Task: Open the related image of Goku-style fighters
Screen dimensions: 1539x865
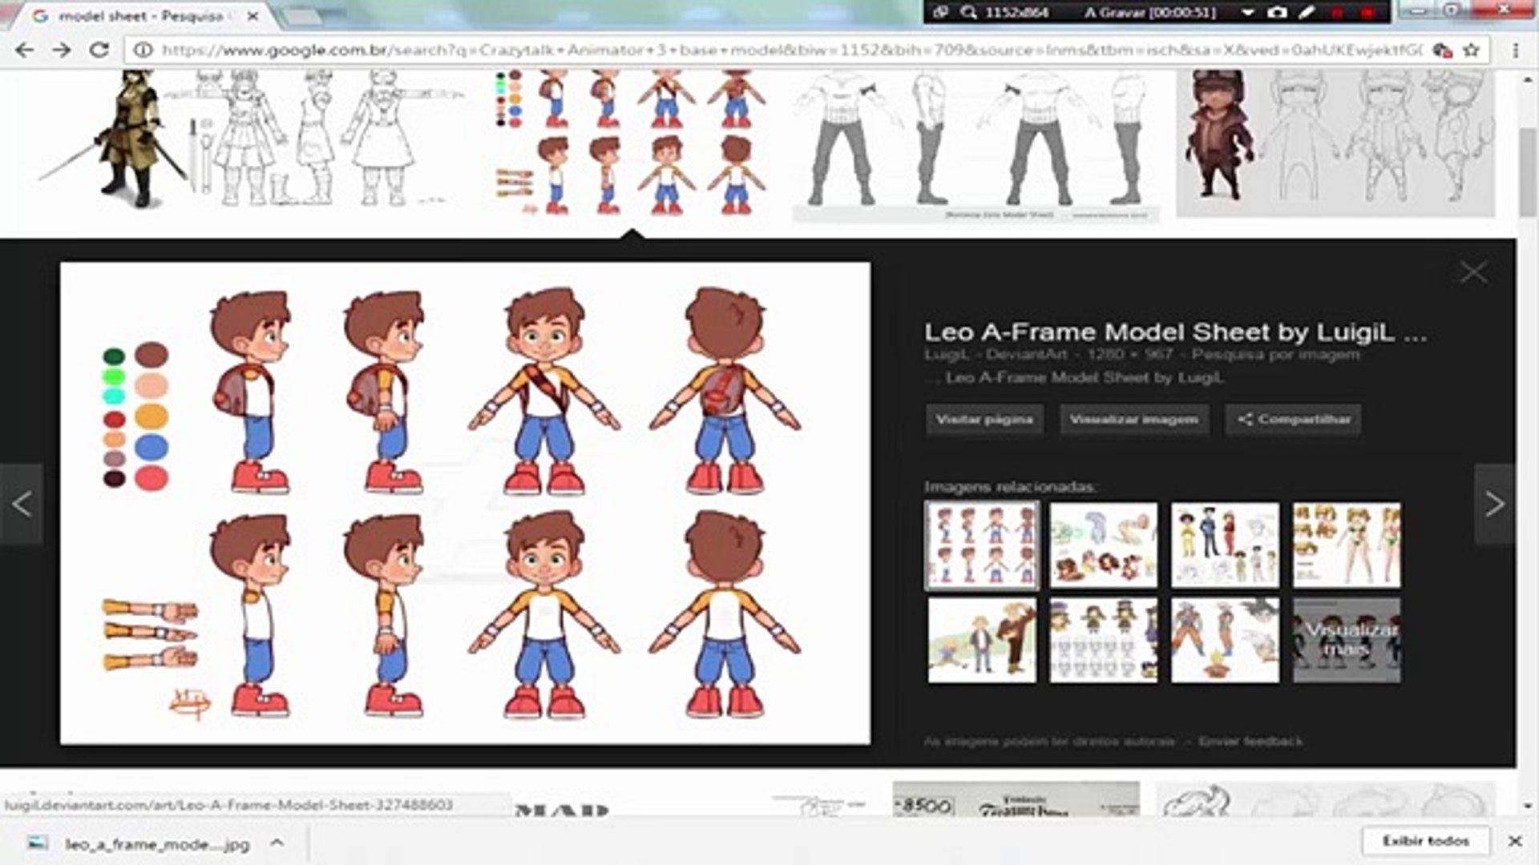Action: click(1225, 641)
